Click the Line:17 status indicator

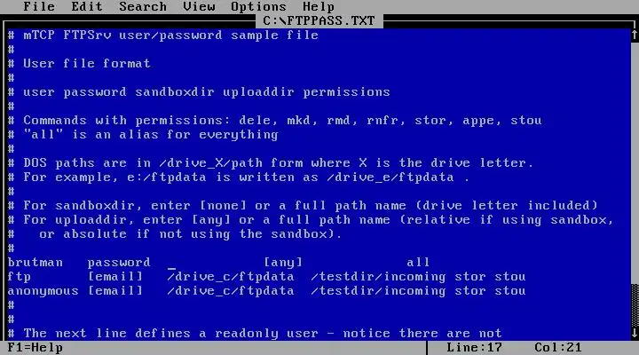coord(474,348)
